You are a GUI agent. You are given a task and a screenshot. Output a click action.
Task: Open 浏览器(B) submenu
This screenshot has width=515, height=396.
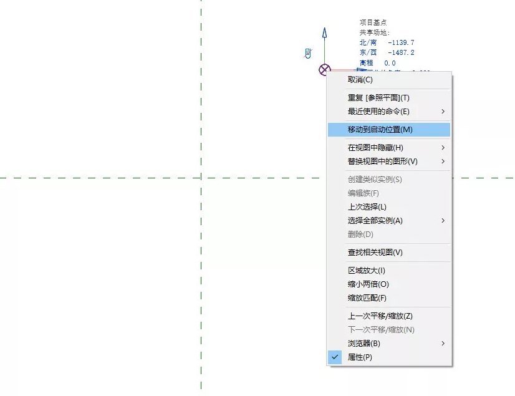pyautogui.click(x=389, y=344)
